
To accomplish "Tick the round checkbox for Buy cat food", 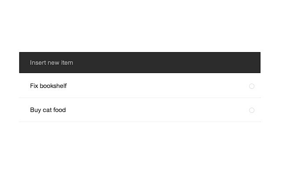I will tap(252, 110).
